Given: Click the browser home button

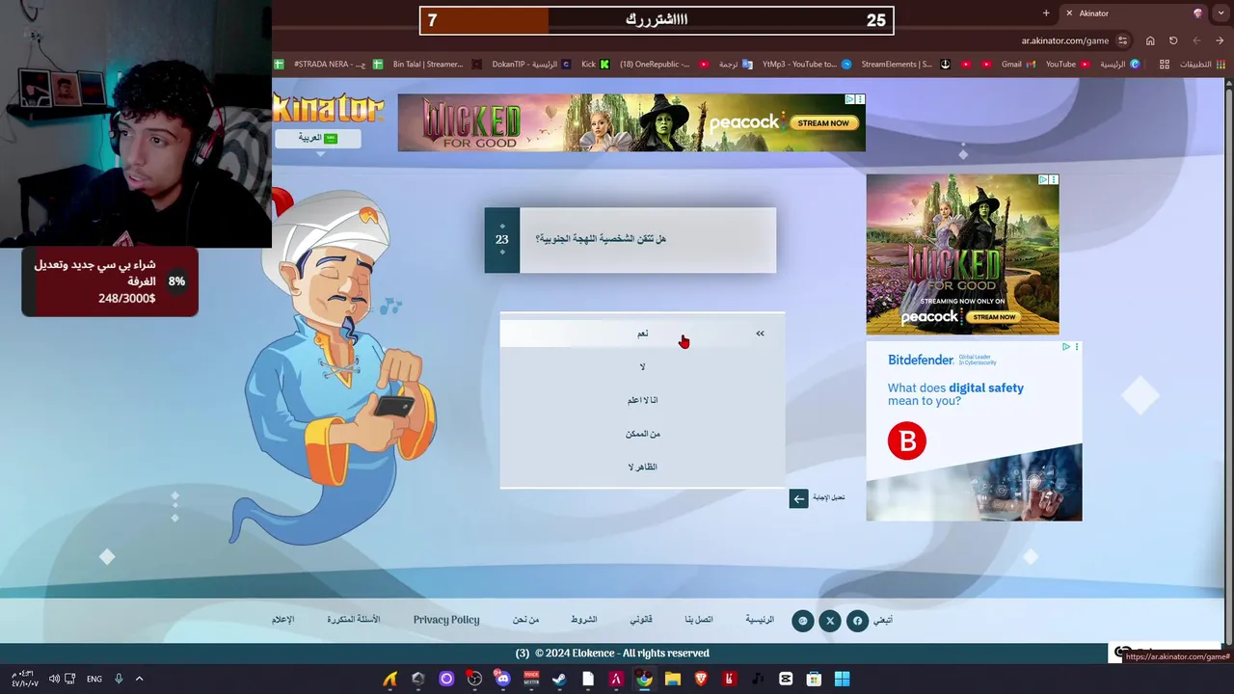Looking at the screenshot, I should pyautogui.click(x=1150, y=40).
